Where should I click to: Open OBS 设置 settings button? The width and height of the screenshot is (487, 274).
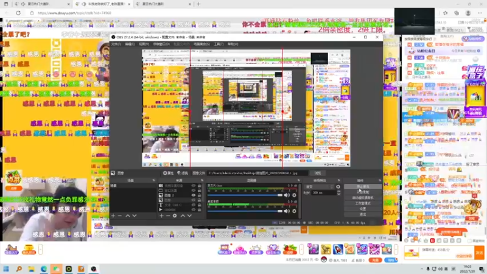363,209
